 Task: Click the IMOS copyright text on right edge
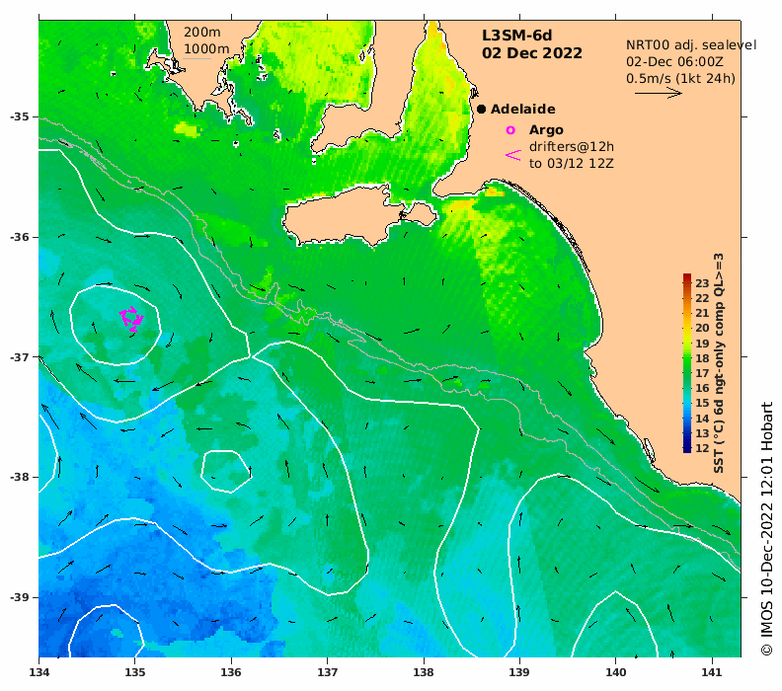tap(766, 528)
